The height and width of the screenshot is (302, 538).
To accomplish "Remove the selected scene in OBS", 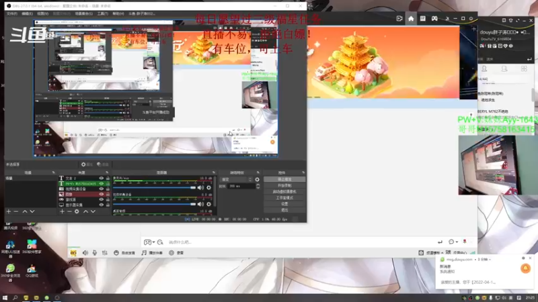I will click(15, 211).
